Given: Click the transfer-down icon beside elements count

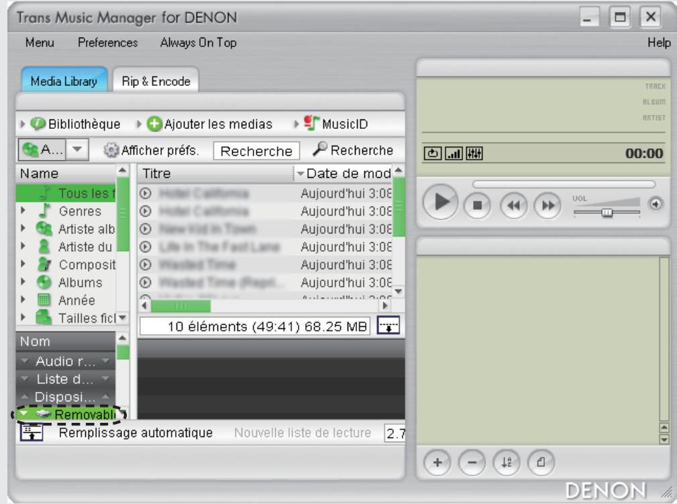Looking at the screenshot, I should point(388,325).
